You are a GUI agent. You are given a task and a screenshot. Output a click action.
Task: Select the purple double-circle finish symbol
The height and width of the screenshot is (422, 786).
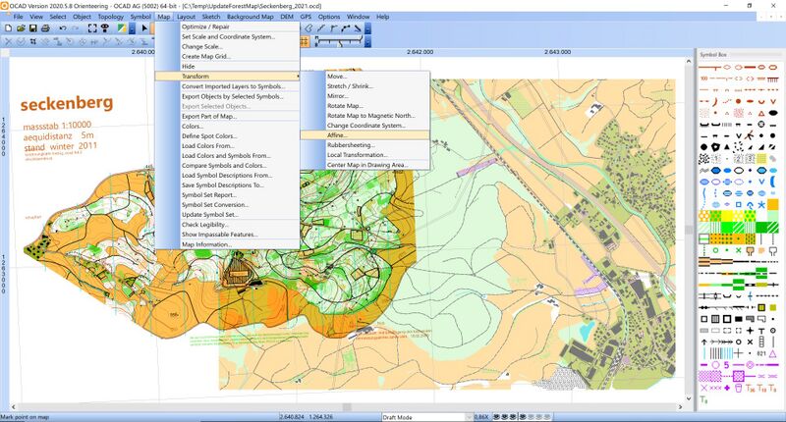tap(750, 365)
